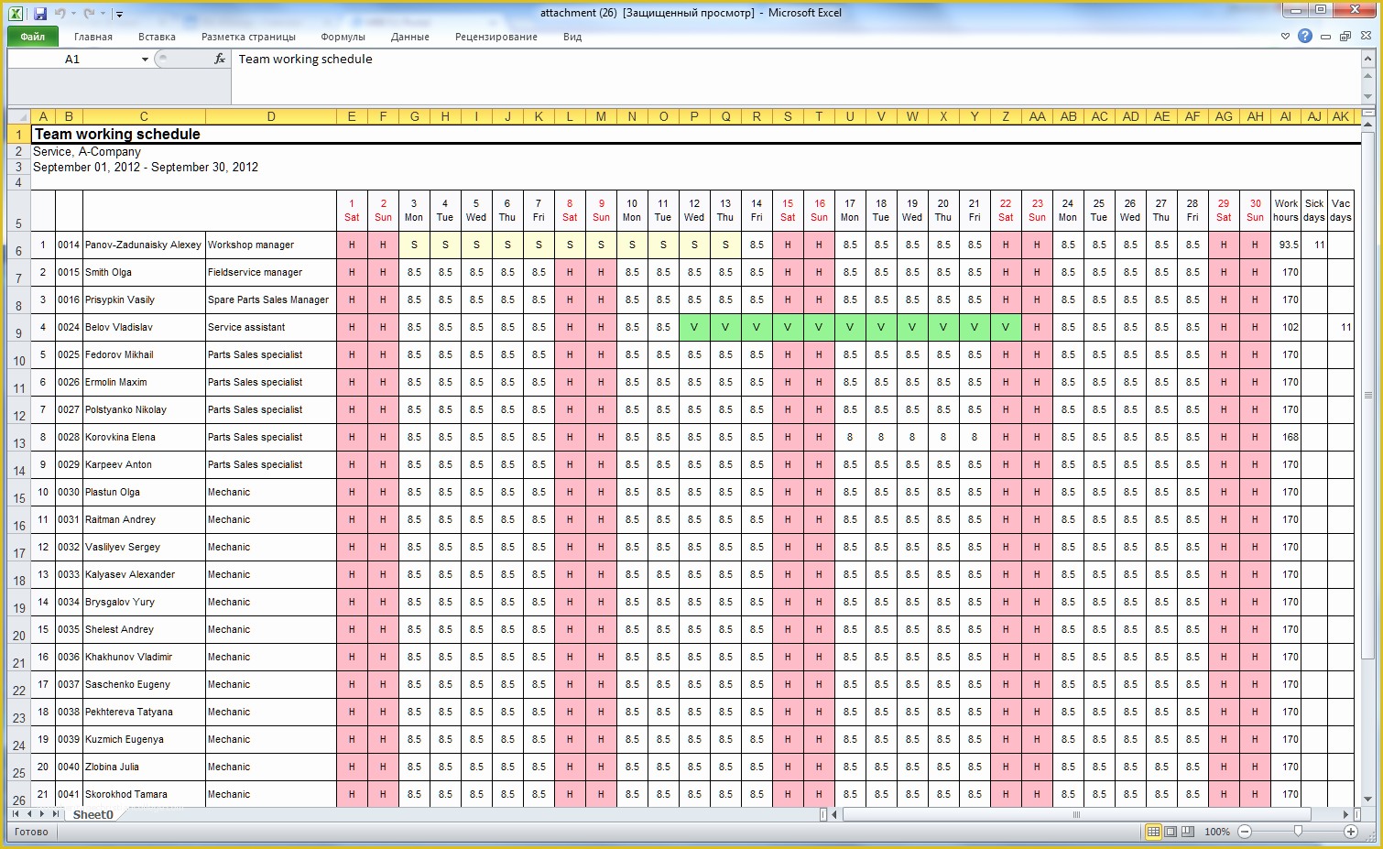Click the vertical scrollbar down arrow
Viewport: 1383px width, 849px height.
tap(1368, 800)
